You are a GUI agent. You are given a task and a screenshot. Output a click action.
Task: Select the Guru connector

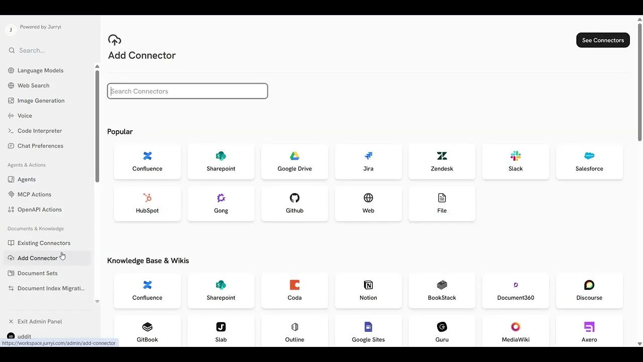[442, 331]
